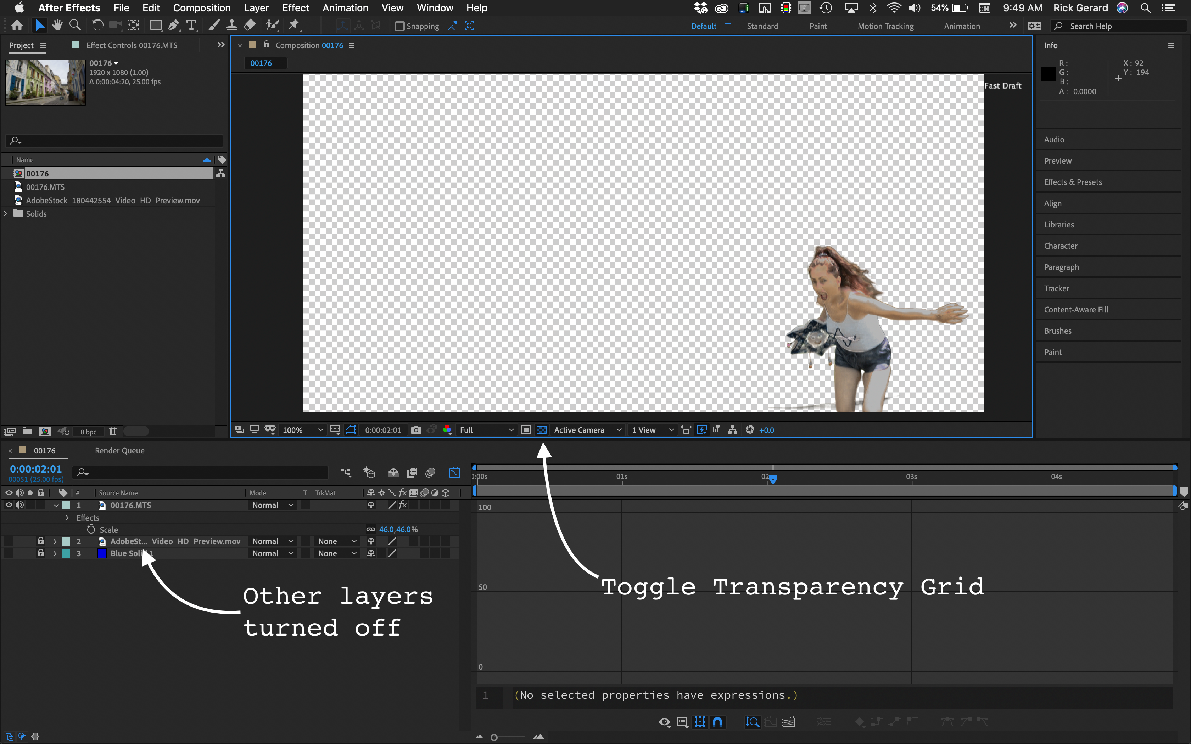Switch to the Motion Tracking workspace

pos(885,26)
